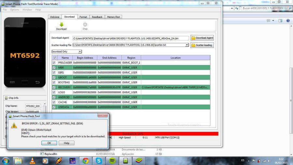Image resolution: width=293 pixels, height=165 pixels.
Task: Click the volume icon in system tray
Action: pos(269,161)
